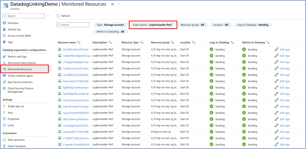
Task: Open resource bab3vb1wp07au7qyig
Action: coord(77,106)
